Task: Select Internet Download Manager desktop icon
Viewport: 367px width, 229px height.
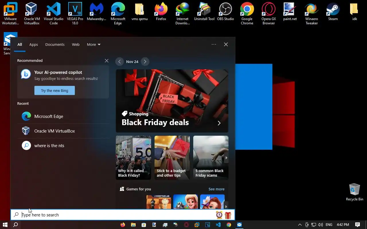Action: point(183,13)
